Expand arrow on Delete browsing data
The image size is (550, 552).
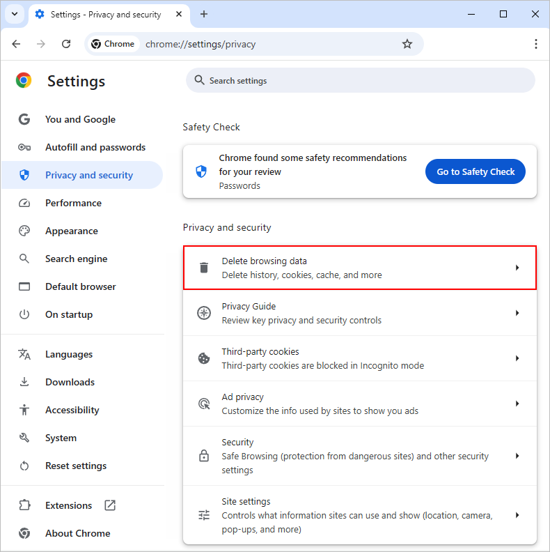coord(517,268)
